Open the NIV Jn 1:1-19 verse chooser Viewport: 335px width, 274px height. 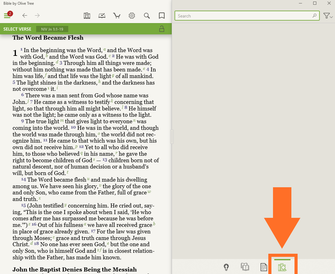coord(52,29)
